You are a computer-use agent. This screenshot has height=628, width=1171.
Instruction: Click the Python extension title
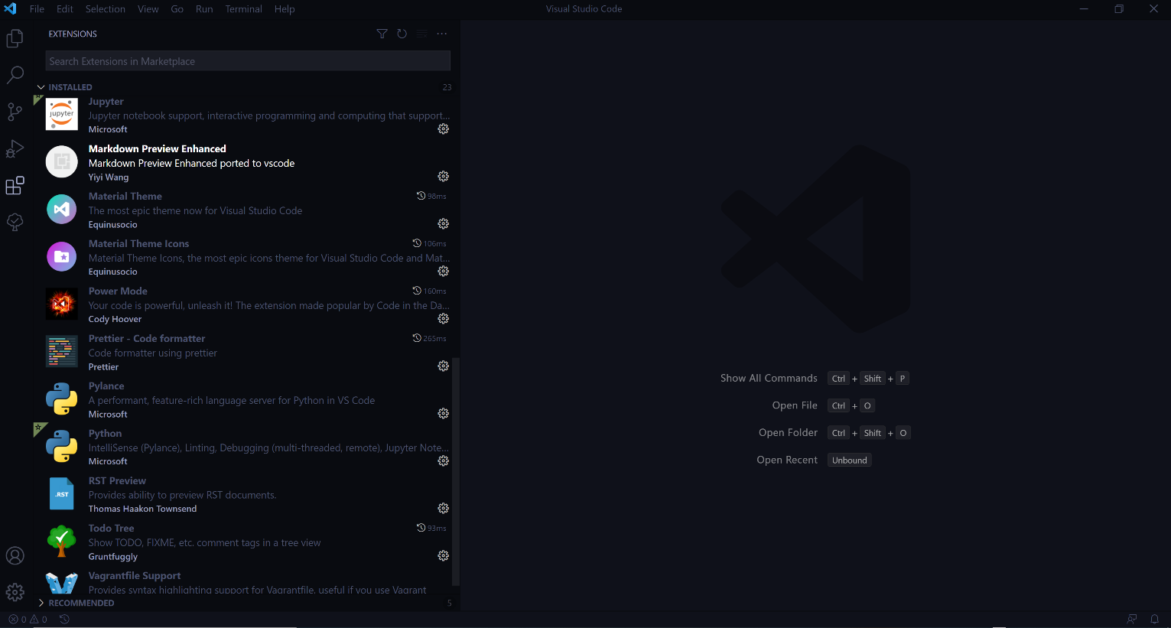pyautogui.click(x=105, y=434)
